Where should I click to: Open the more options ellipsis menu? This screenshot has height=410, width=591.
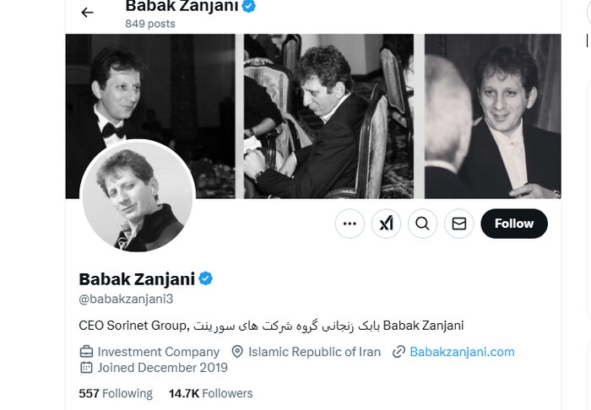(x=350, y=224)
